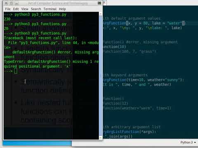Screen dimensions: 198x148
Task: Close the editor tab behind the terminal
Action: (104, 2)
